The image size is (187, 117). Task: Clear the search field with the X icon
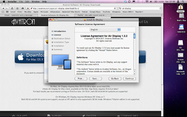pyautogui.click(x=160, y=8)
